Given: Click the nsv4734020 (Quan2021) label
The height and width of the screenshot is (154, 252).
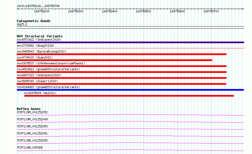Looking at the screenshot, I should 35,57.
